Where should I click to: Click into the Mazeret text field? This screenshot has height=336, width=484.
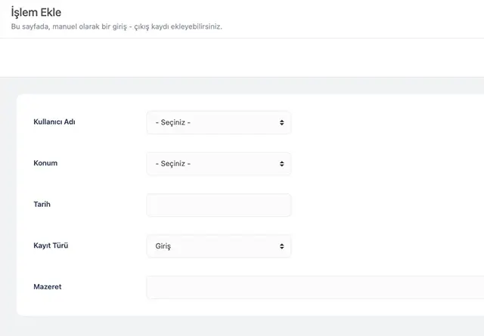click(314, 287)
